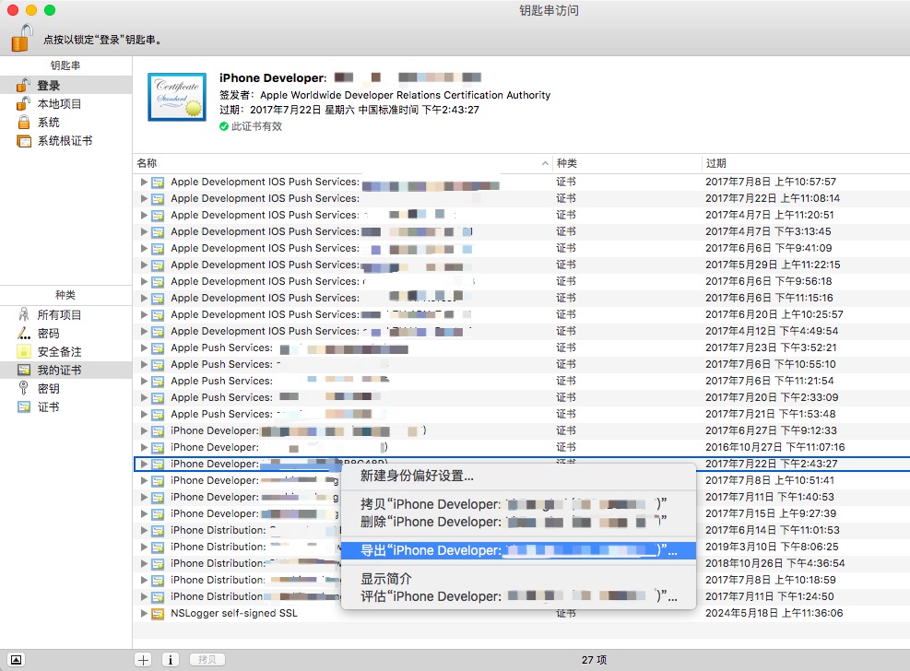This screenshot has width=910, height=671.
Task: Click the date 2017年4月7日 下午3:13:45
Action: (x=768, y=231)
